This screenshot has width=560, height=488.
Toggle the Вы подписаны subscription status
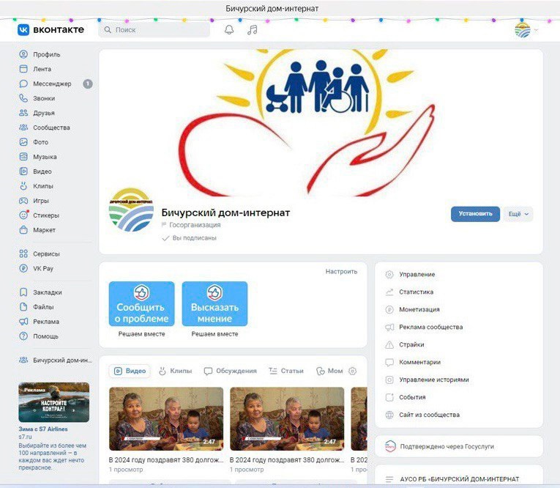pos(190,238)
